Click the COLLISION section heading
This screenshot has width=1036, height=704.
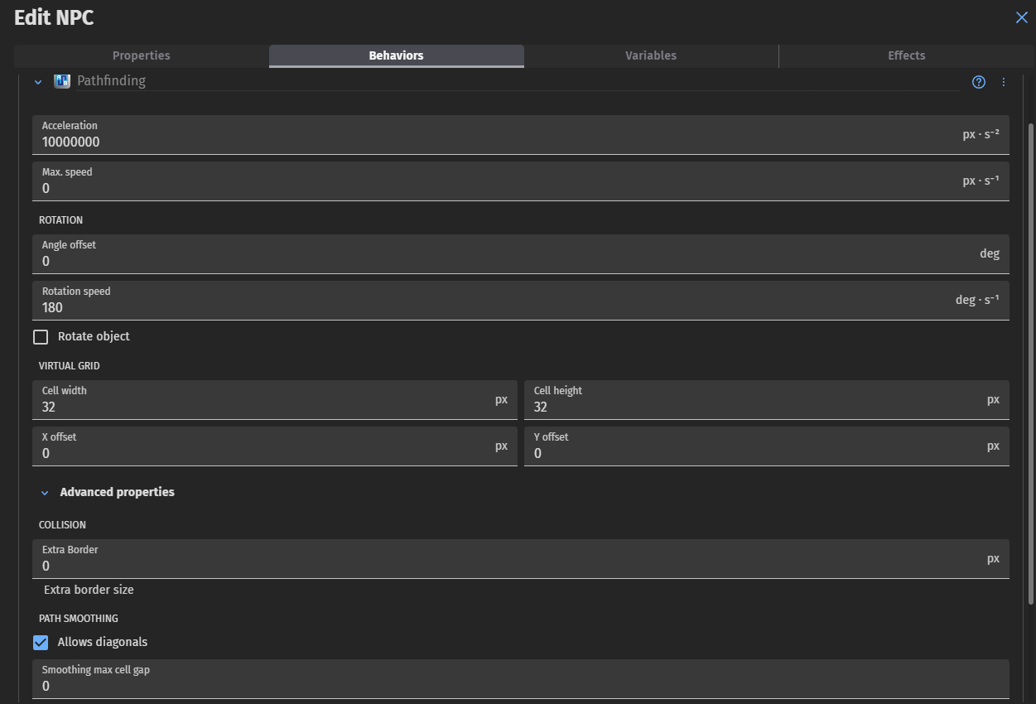point(62,525)
